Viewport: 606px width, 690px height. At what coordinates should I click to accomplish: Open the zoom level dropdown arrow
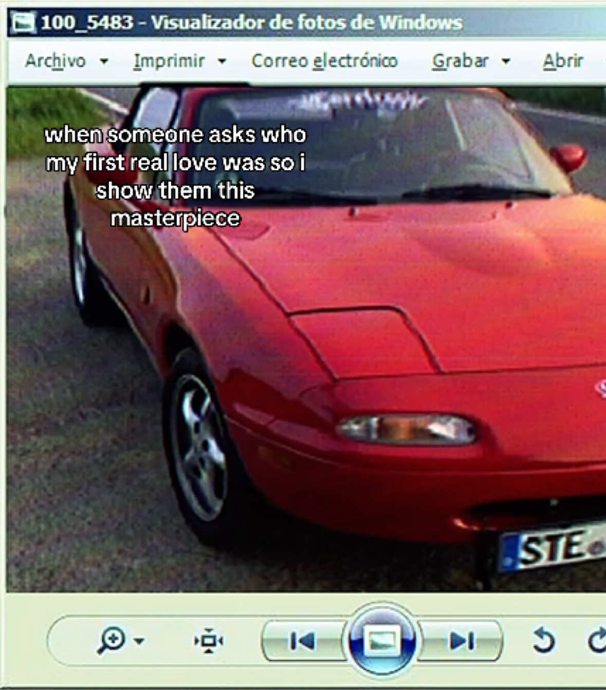(139, 641)
